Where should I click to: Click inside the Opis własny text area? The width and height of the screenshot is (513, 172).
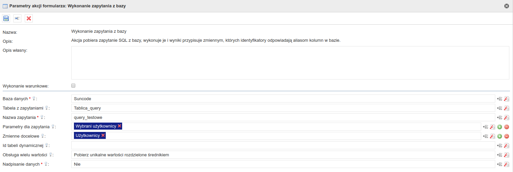click(x=290, y=63)
